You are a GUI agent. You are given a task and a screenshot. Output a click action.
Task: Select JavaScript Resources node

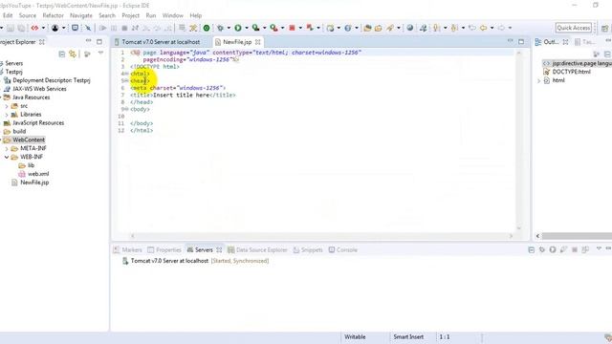(x=34, y=123)
